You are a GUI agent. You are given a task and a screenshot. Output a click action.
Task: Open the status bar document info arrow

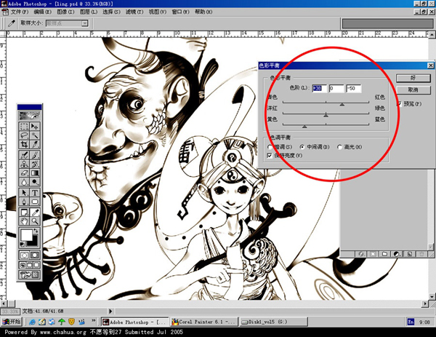click(110, 311)
